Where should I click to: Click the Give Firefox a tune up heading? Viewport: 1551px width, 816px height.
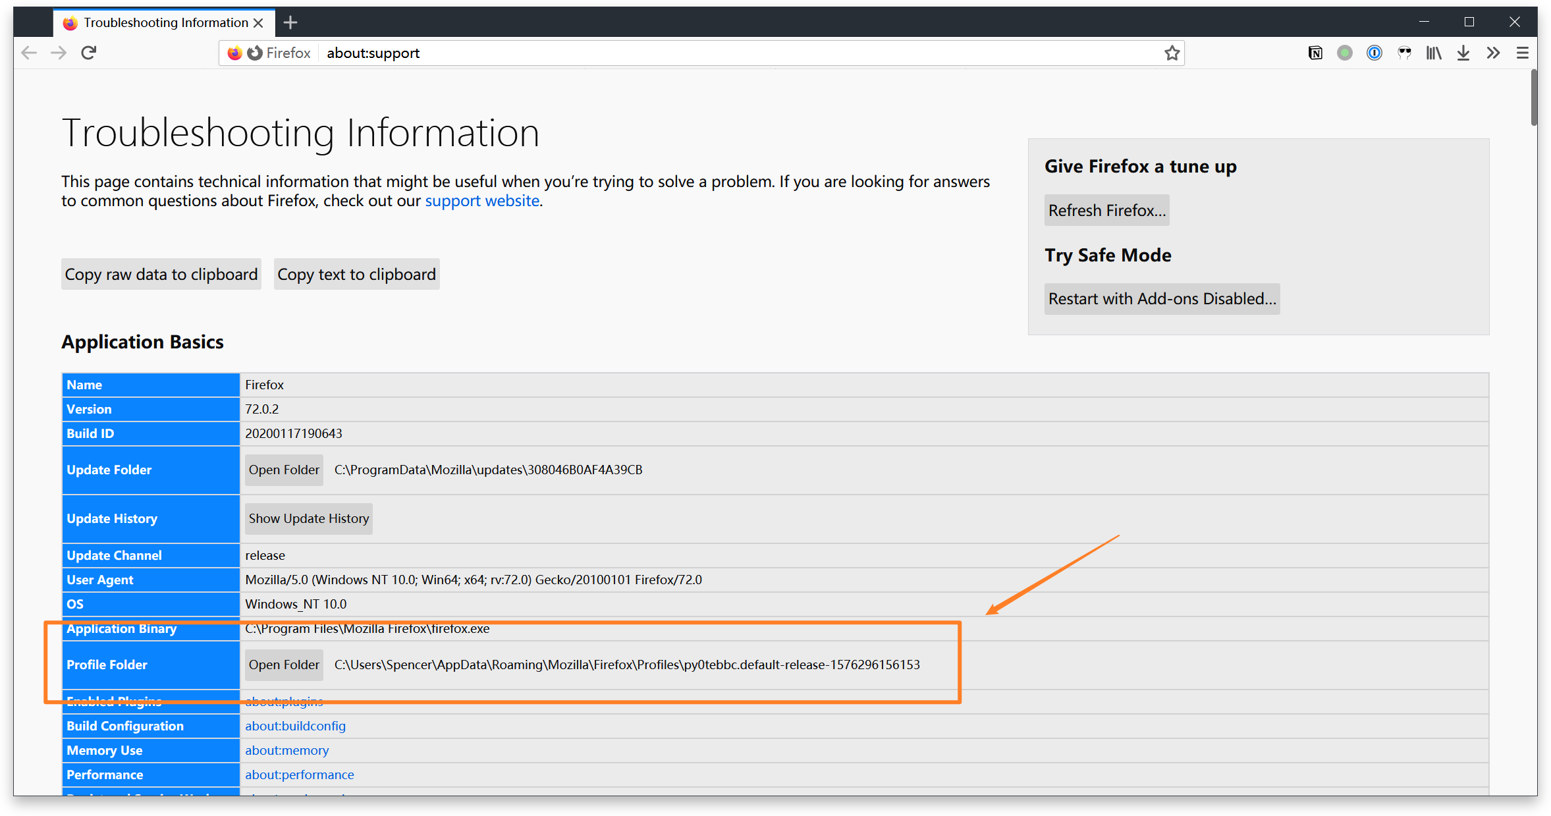coord(1141,167)
